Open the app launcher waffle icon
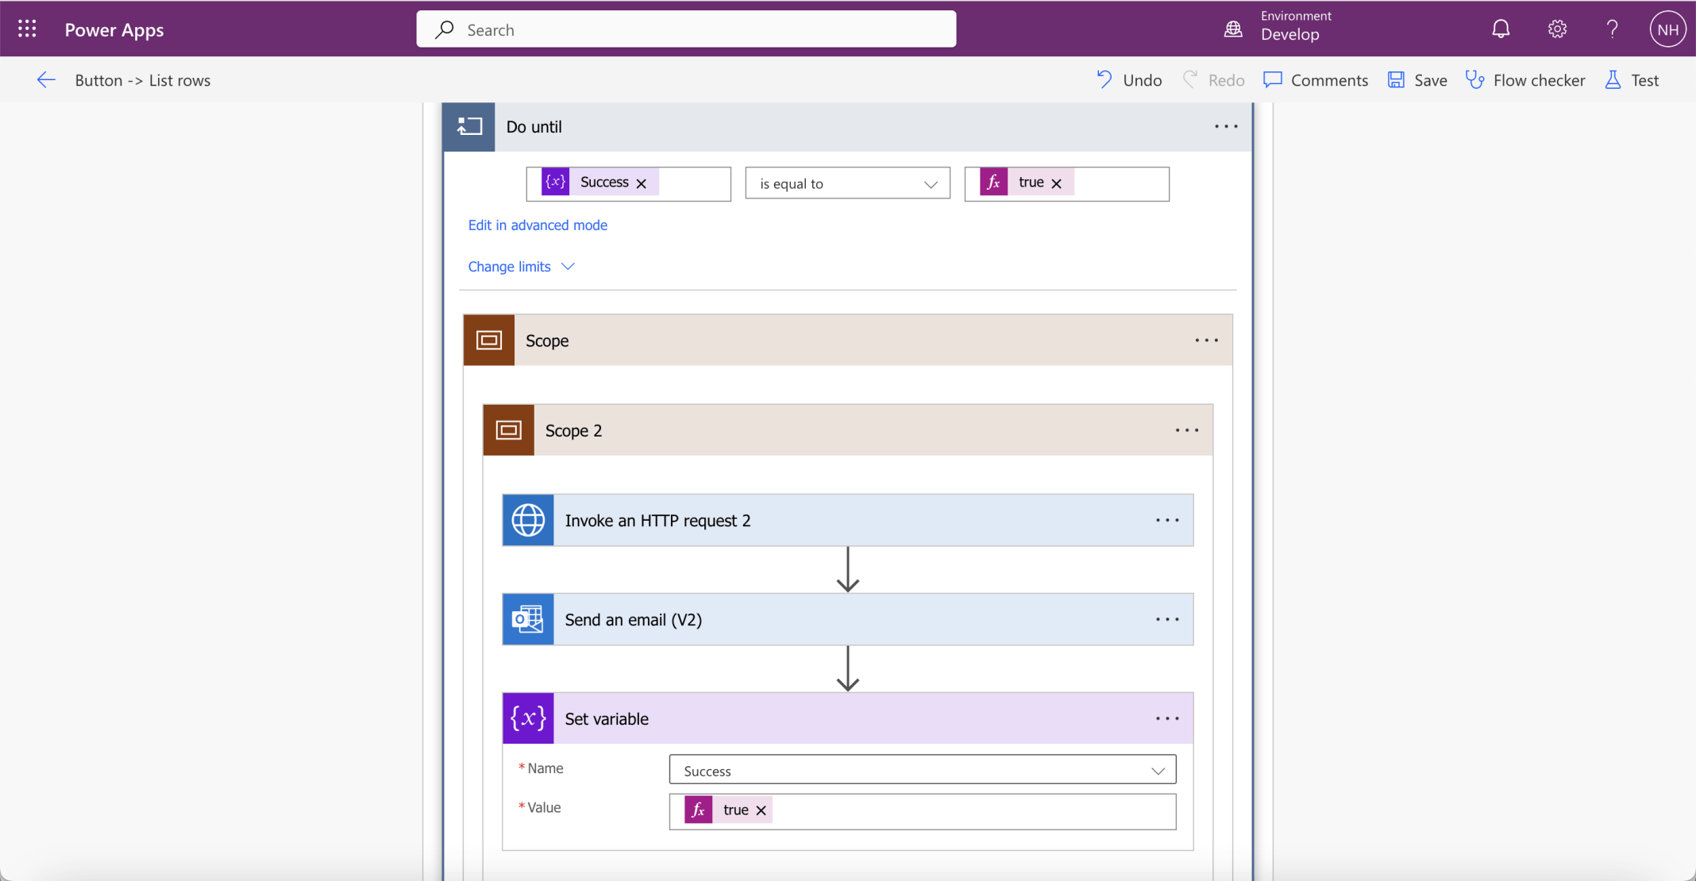Image resolution: width=1696 pixels, height=881 pixels. pyautogui.click(x=27, y=29)
